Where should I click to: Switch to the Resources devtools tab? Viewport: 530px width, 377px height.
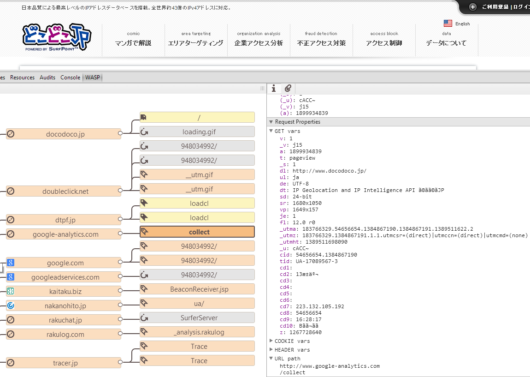[x=22, y=78]
